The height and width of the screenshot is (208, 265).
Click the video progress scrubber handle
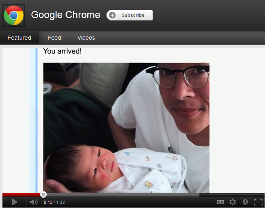(x=43, y=194)
